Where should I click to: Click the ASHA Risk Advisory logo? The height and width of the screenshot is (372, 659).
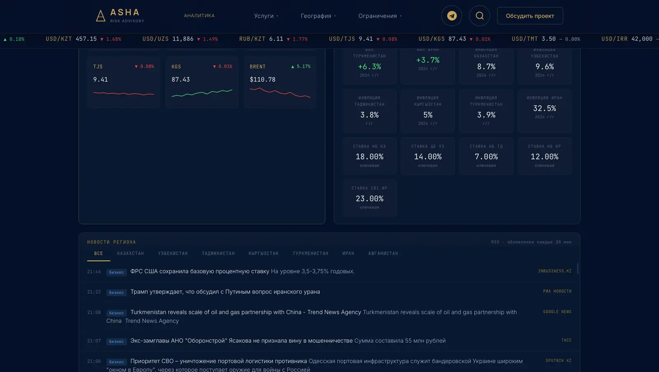point(120,16)
